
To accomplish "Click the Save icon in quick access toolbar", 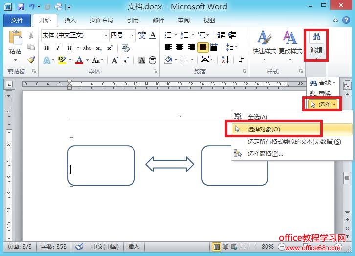I will pos(21,7).
